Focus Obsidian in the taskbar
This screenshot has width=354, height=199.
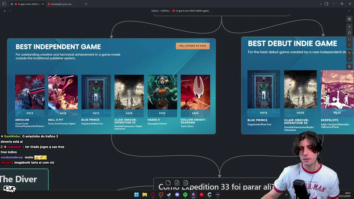tap(193, 195)
